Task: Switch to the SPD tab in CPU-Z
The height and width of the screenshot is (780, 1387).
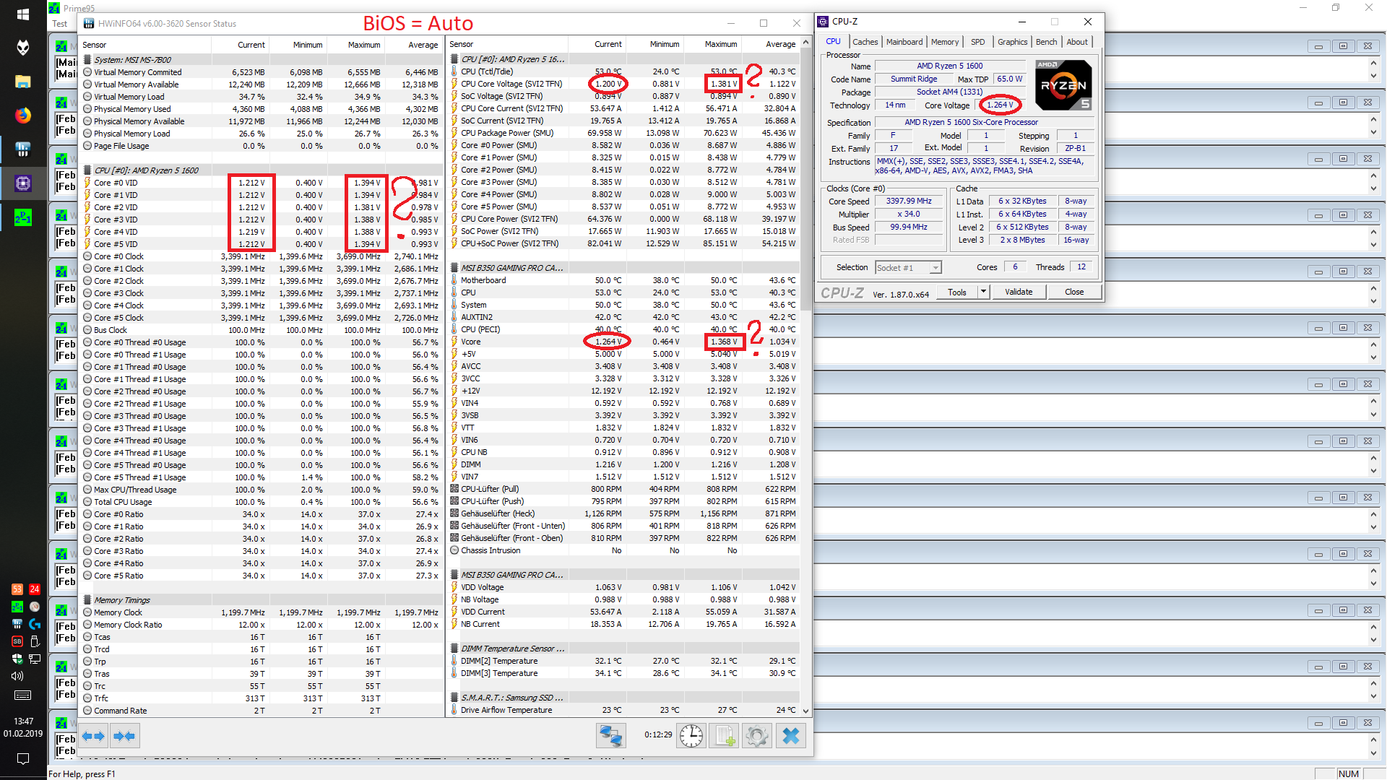Action: [x=977, y=41]
